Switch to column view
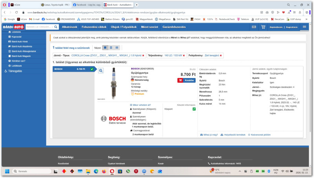This screenshot has height=178, width=314. [117, 47]
